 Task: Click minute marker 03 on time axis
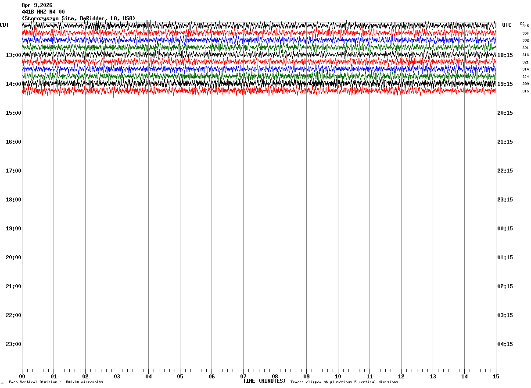pos(117,377)
